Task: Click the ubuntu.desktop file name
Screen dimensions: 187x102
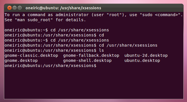Action: [x=142, y=61]
